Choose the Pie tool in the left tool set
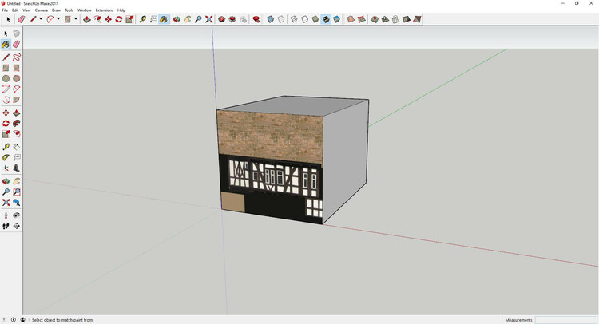This screenshot has height=324, width=599. pos(17,100)
